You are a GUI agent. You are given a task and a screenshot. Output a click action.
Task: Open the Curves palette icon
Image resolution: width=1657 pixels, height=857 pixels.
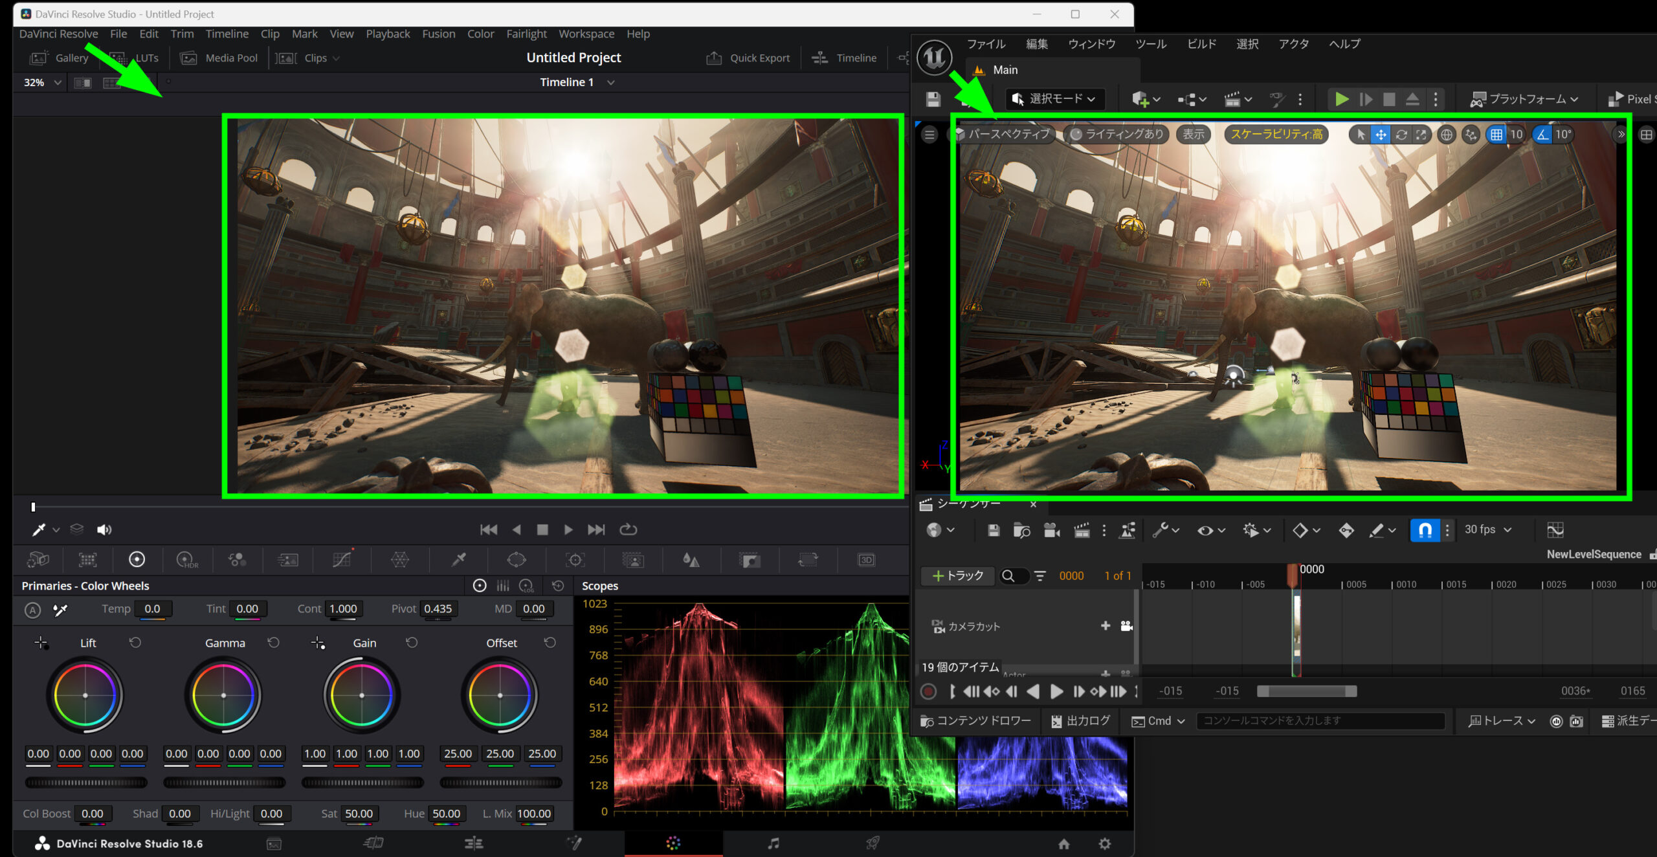tap(342, 559)
